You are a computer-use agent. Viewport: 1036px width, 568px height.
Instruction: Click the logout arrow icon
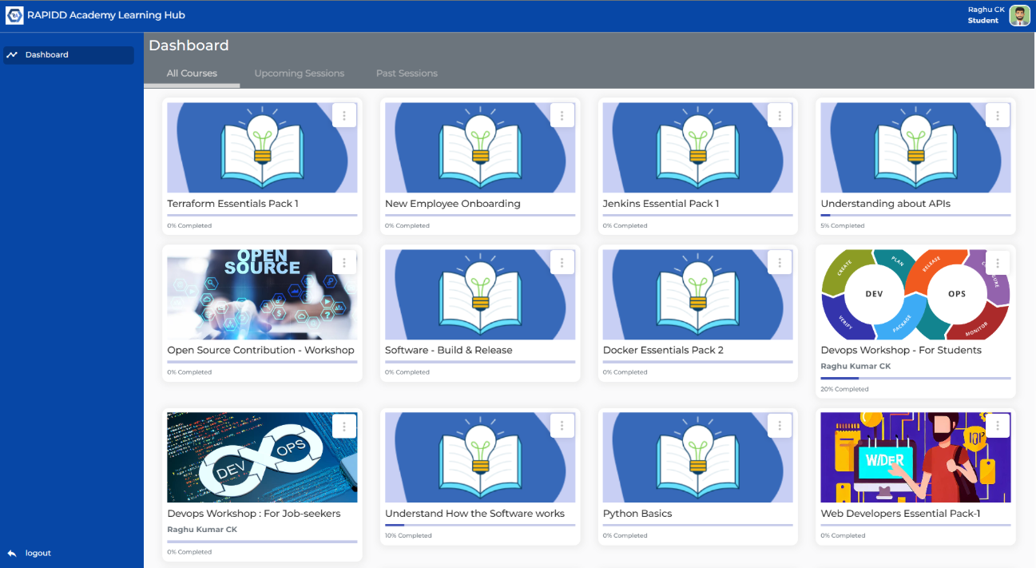(x=12, y=553)
